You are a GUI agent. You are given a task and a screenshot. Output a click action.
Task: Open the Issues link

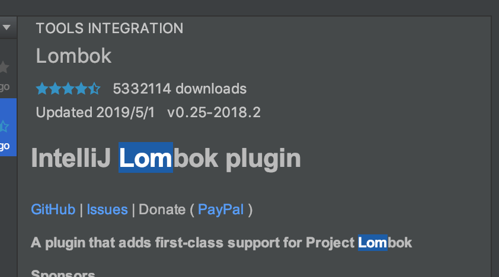pos(107,210)
